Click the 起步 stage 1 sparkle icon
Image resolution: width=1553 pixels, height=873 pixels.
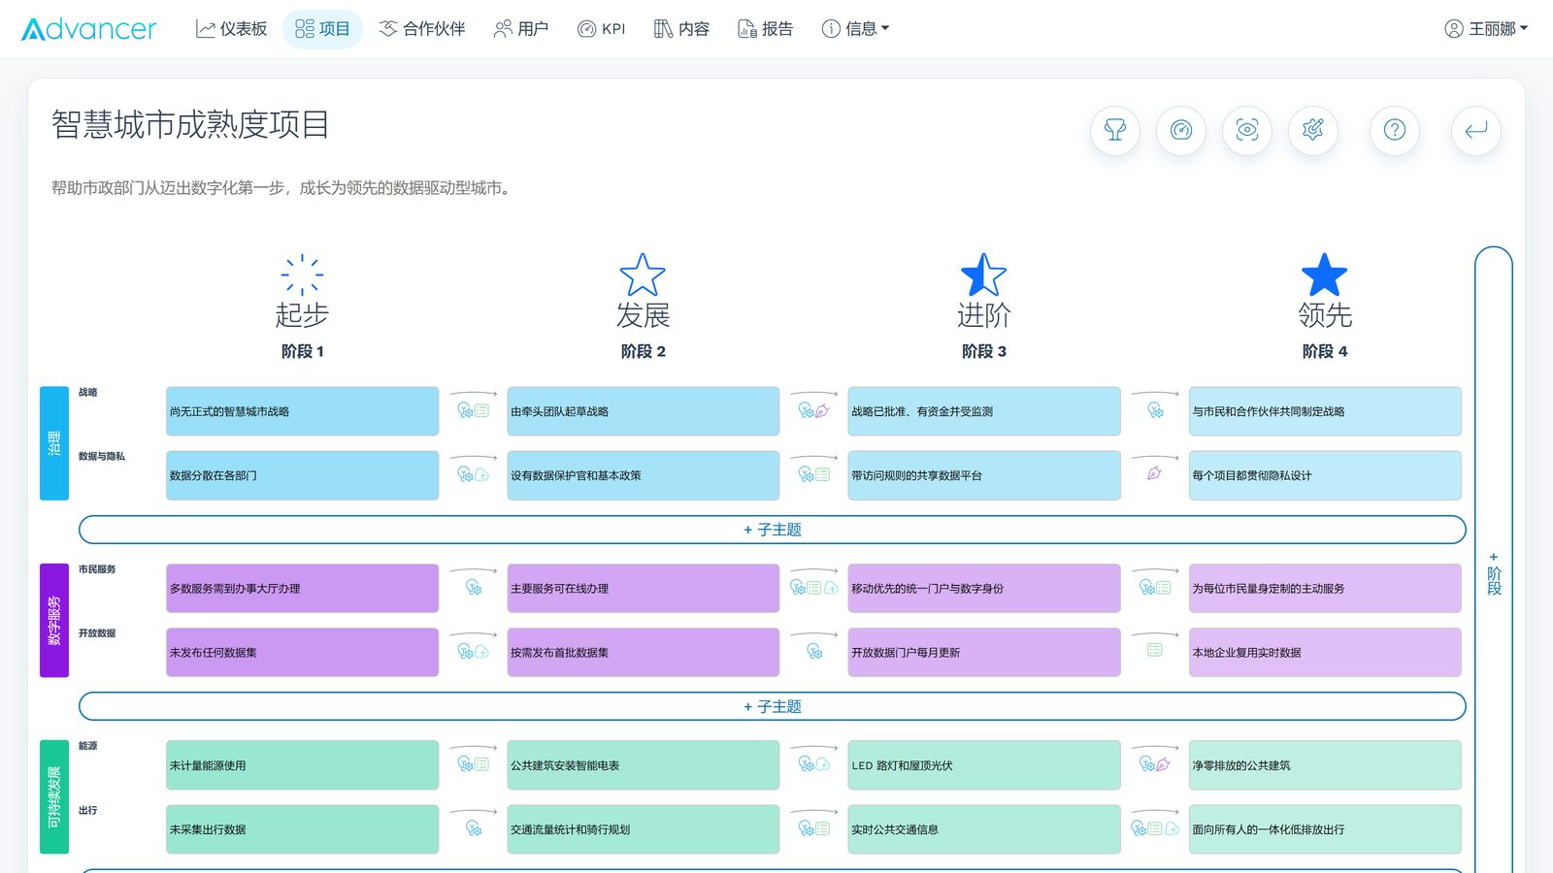coord(302,275)
